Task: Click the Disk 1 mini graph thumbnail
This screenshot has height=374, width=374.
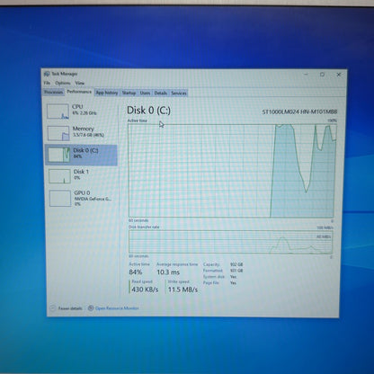Action: pyautogui.click(x=59, y=176)
